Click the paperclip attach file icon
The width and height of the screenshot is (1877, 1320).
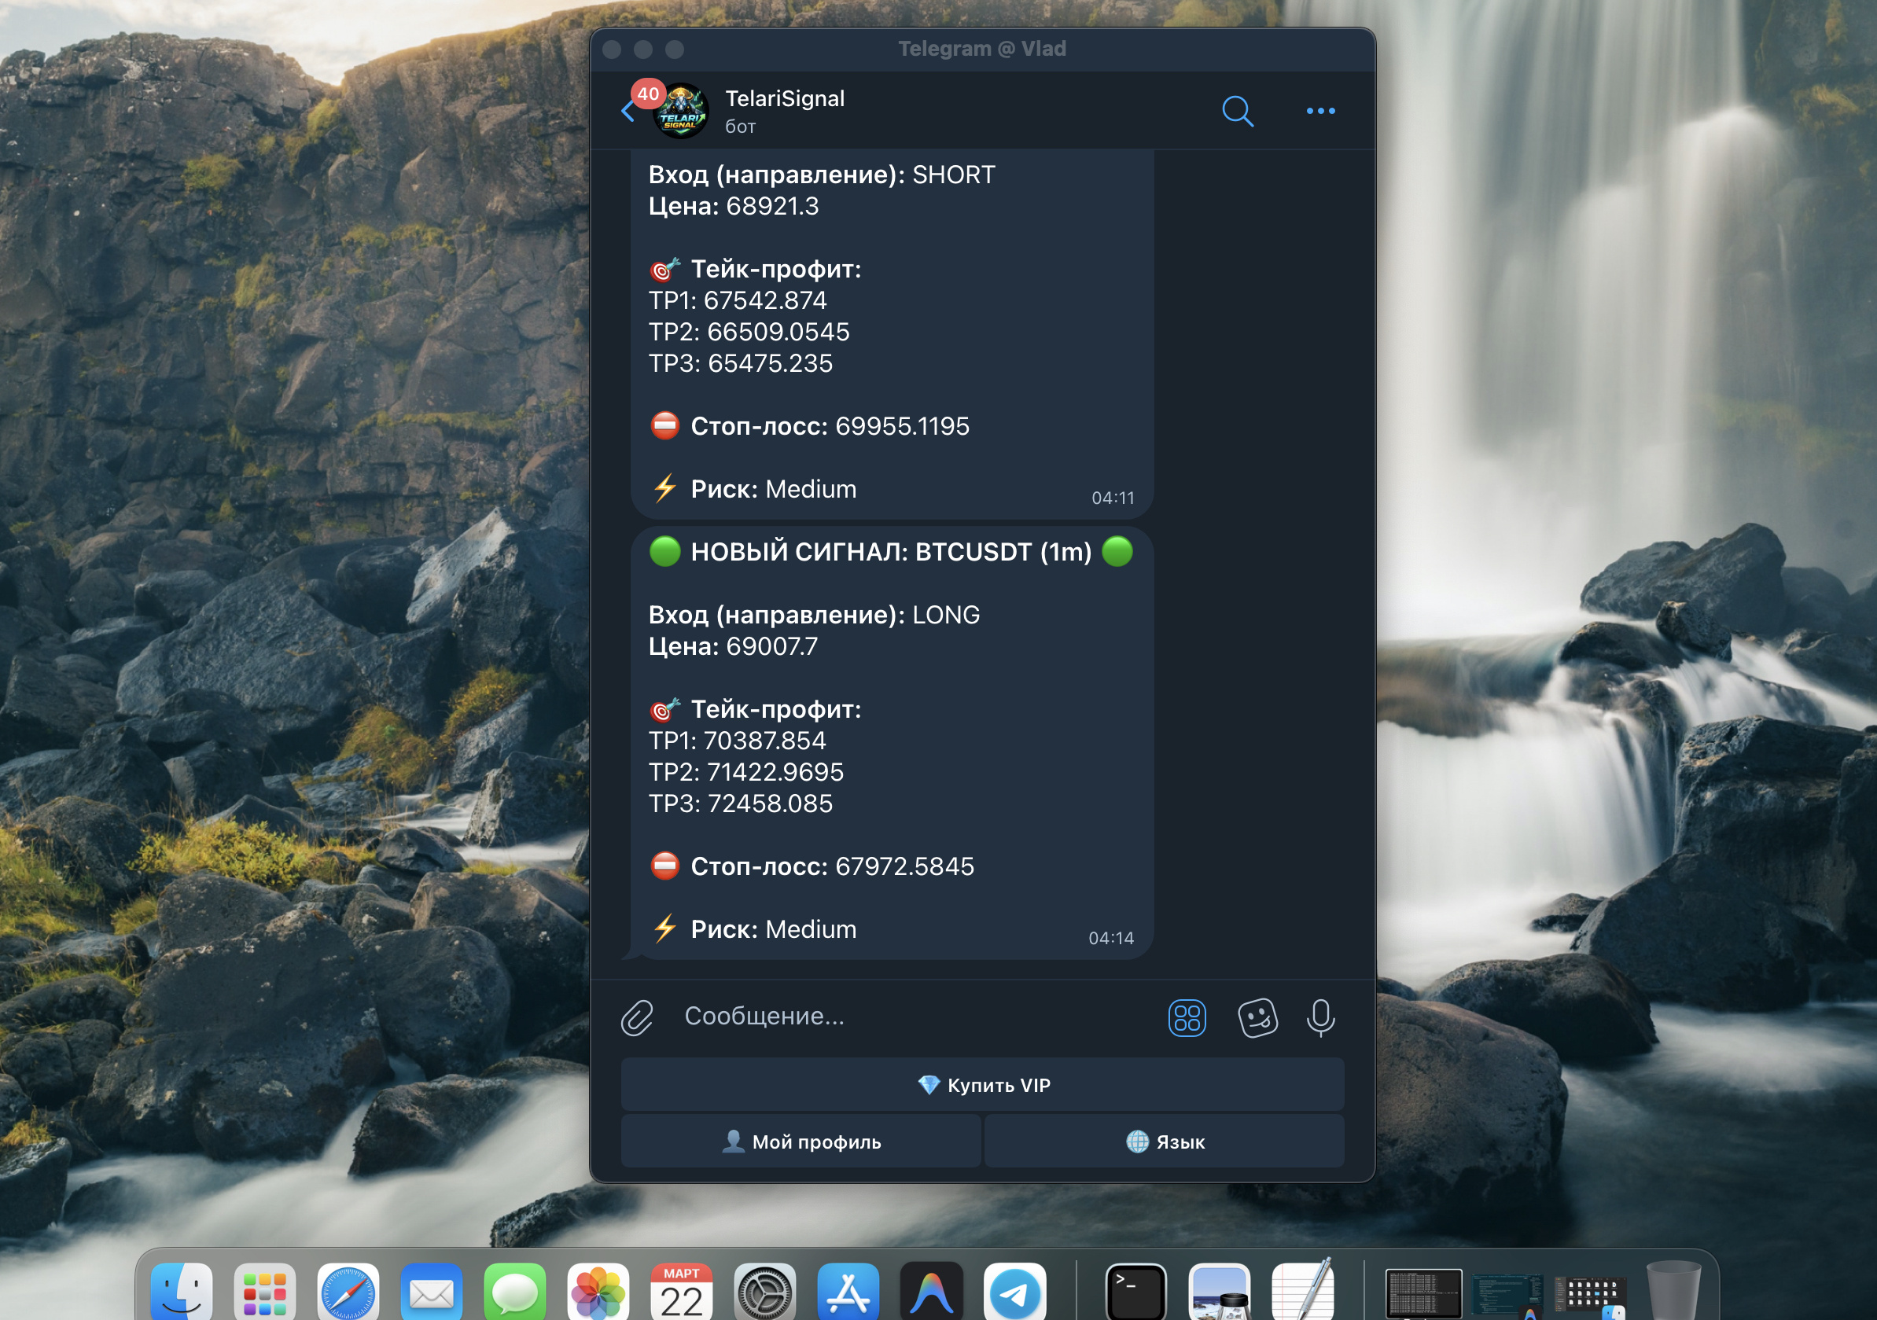tap(637, 1017)
